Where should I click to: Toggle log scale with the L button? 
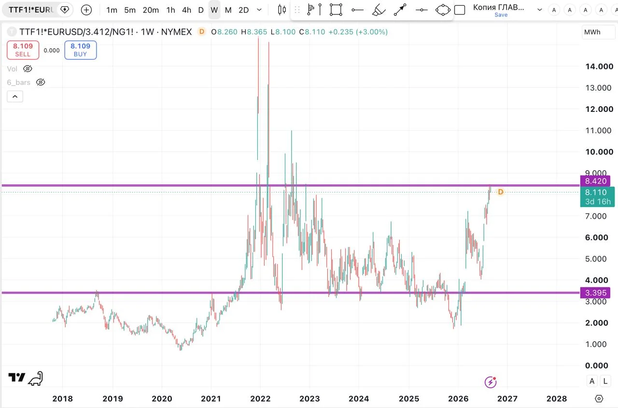pyautogui.click(x=605, y=381)
